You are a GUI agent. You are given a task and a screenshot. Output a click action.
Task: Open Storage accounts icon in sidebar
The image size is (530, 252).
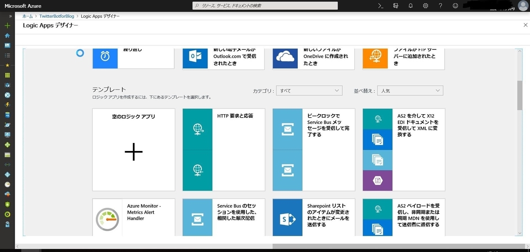point(7,155)
